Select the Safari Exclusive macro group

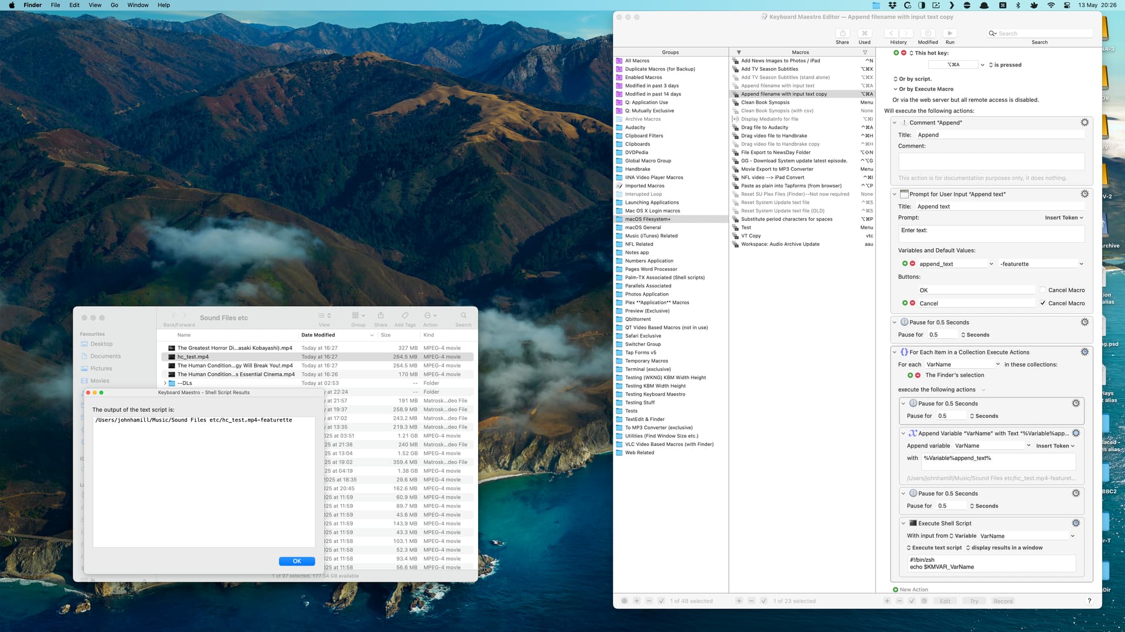[x=670, y=336]
